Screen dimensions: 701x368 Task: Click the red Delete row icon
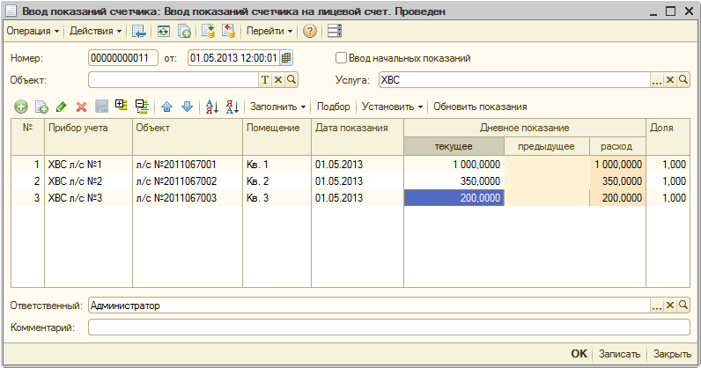[x=81, y=107]
